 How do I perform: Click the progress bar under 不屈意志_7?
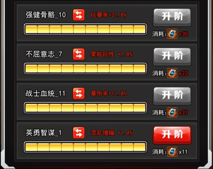pos(85,68)
